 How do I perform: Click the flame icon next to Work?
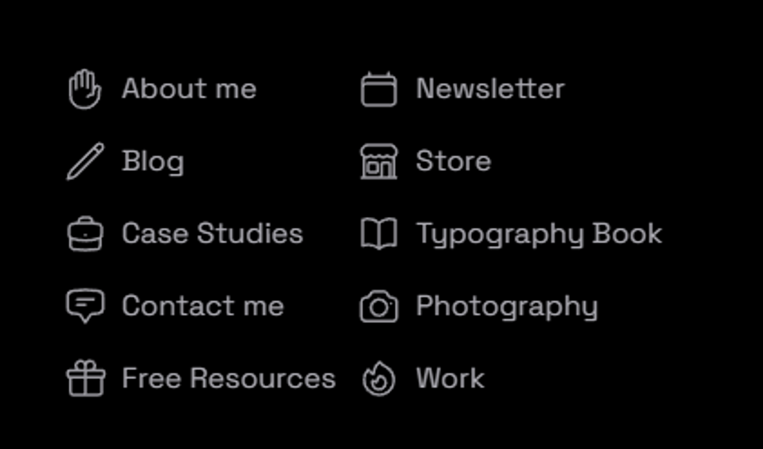point(379,378)
